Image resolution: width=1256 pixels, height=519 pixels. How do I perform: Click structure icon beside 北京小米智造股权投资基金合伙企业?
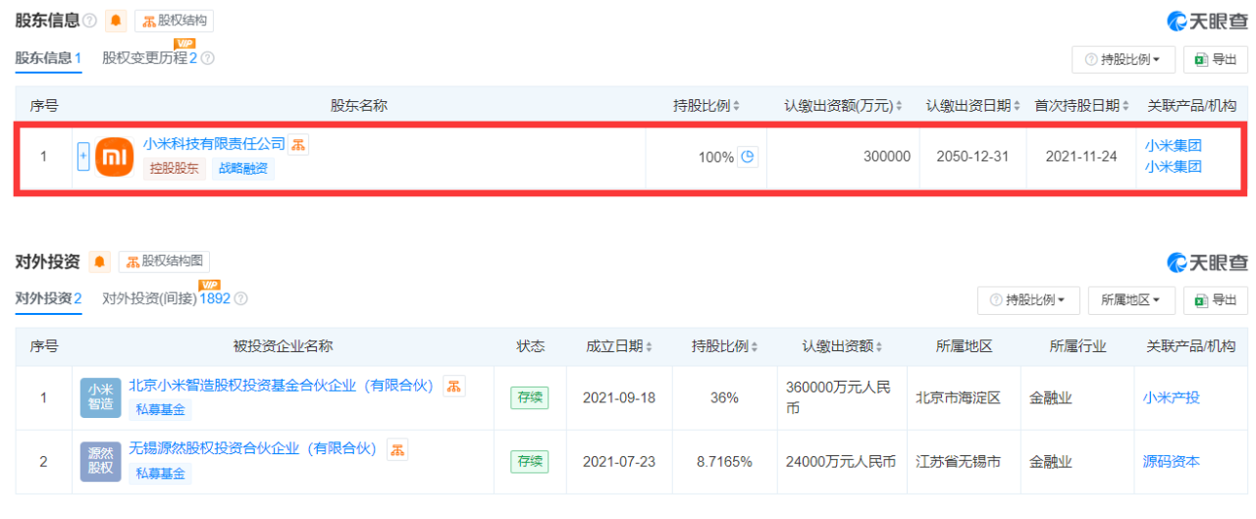click(453, 386)
